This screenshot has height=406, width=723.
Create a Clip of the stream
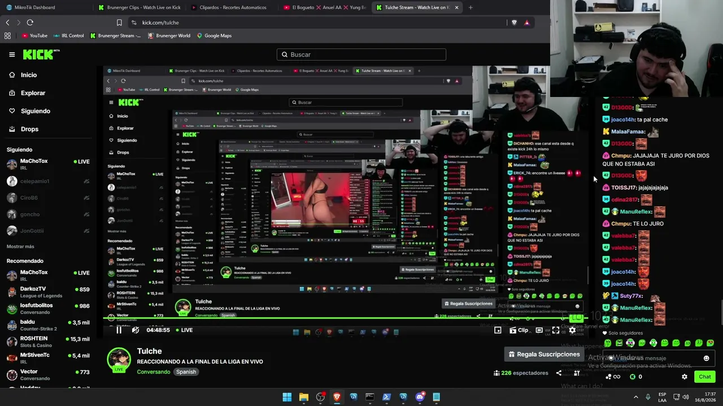519,330
